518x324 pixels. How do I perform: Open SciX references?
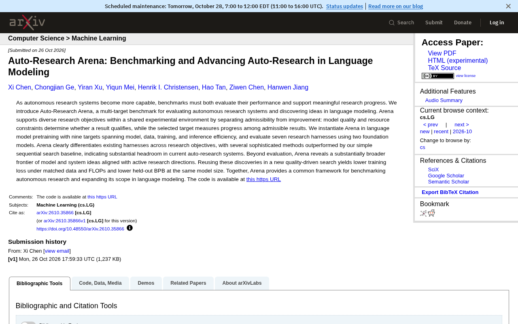(x=433, y=170)
